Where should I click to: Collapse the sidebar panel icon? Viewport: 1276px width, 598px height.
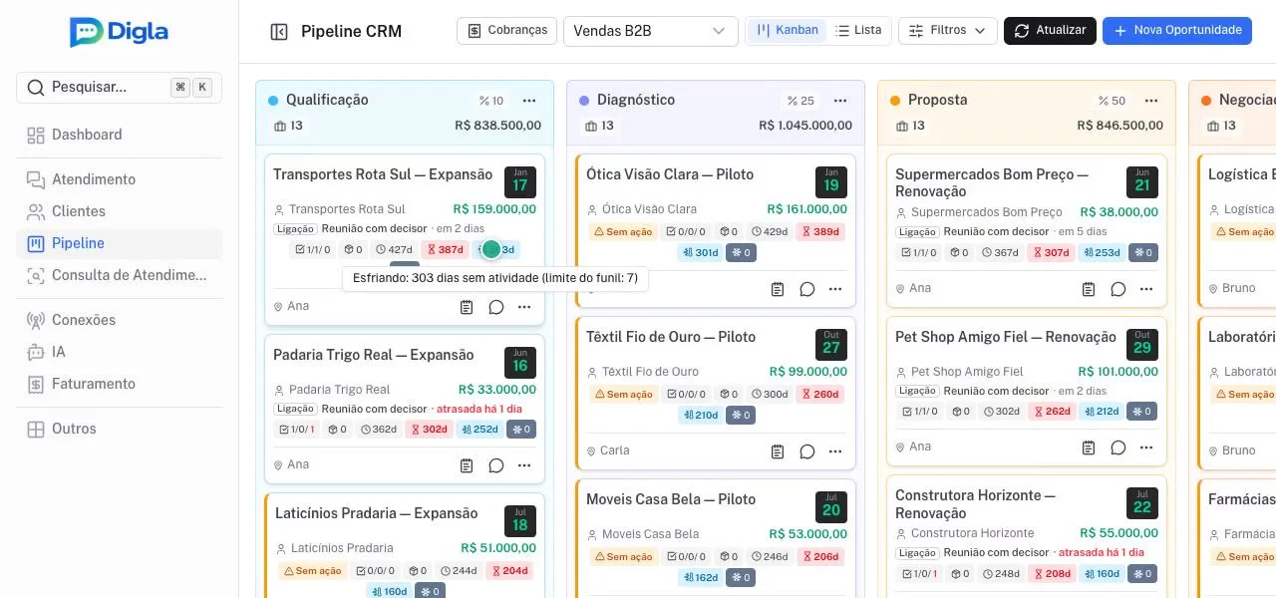point(279,32)
